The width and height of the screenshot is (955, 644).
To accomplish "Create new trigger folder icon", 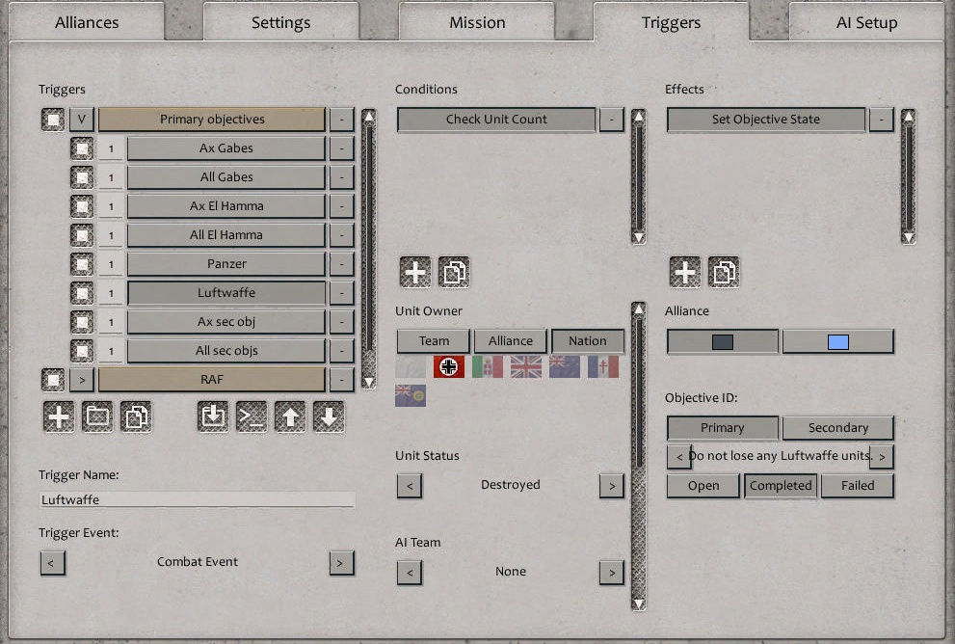I will (x=97, y=416).
